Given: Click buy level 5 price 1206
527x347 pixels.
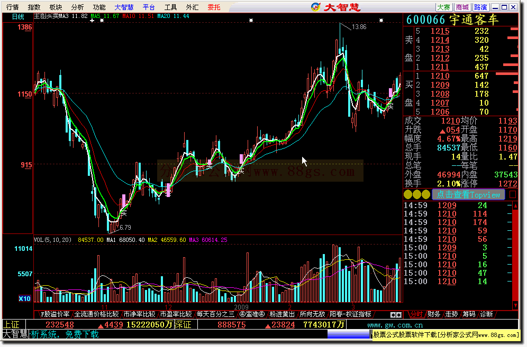Looking at the screenshot, I should (x=440, y=112).
